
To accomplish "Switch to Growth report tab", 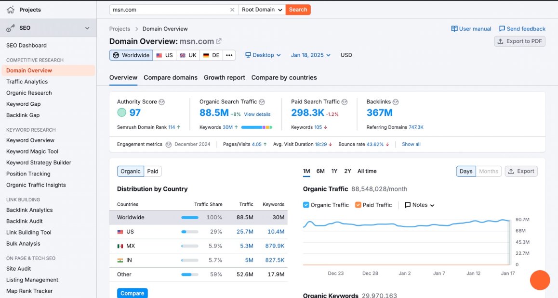I will (x=224, y=78).
